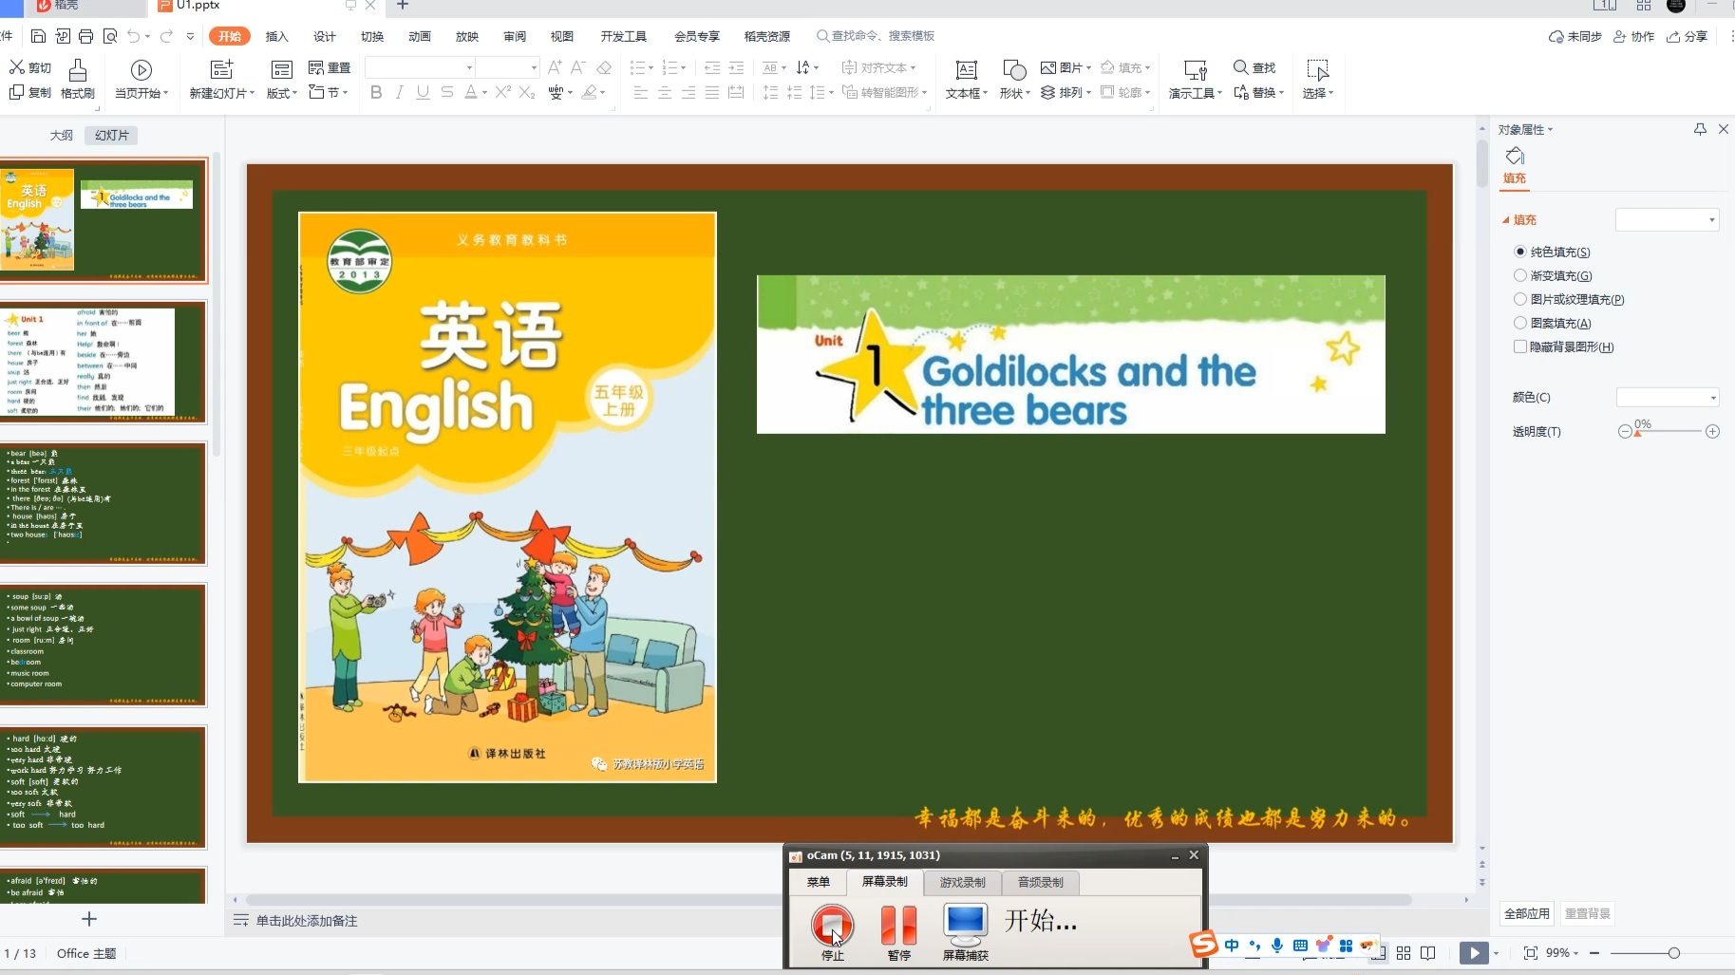Open the Insert (插入) ribbon tab
Viewport: 1735px width, 975px height.
point(276,36)
